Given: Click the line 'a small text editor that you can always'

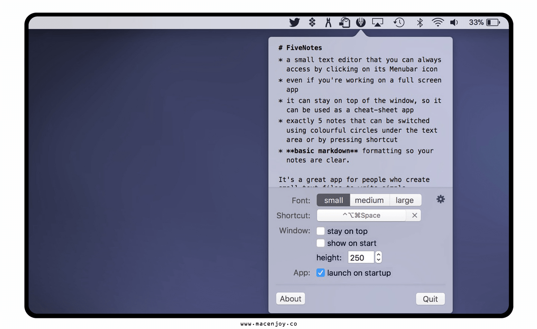Looking at the screenshot, I should pos(364,60).
